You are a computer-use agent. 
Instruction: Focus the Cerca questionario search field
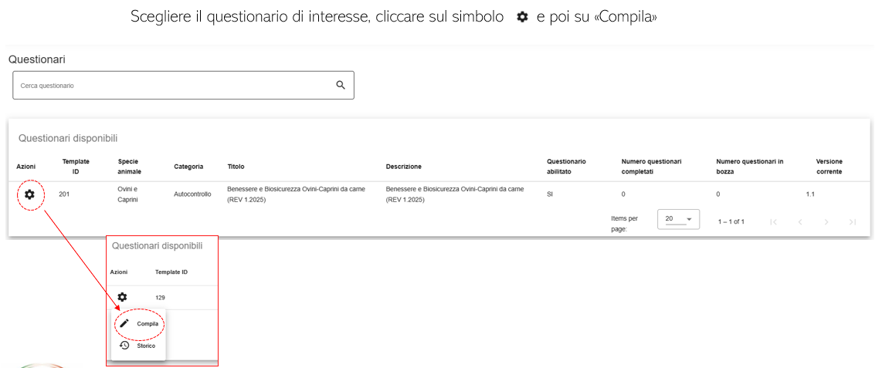183,86
